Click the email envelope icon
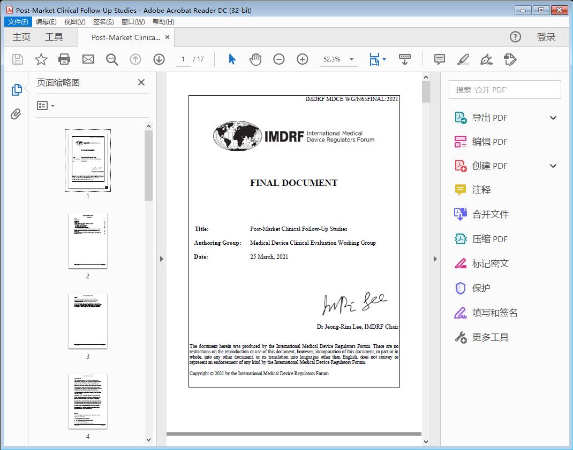Viewport: 573px width, 450px height. (88, 59)
